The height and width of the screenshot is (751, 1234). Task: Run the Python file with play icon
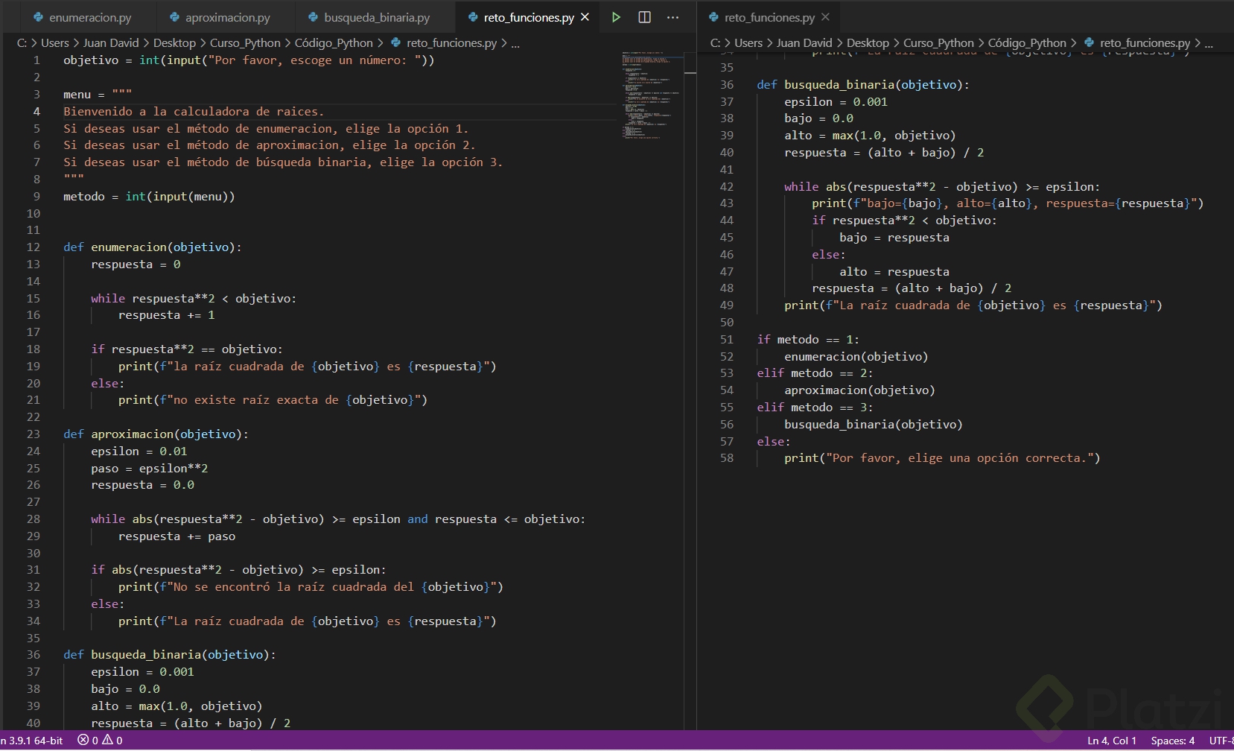click(616, 17)
